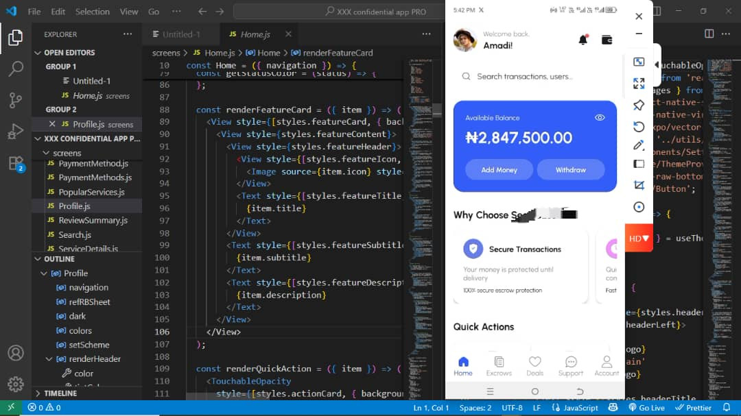Switch to the Untitled-1 editor tab
741x416 pixels.
[181, 34]
